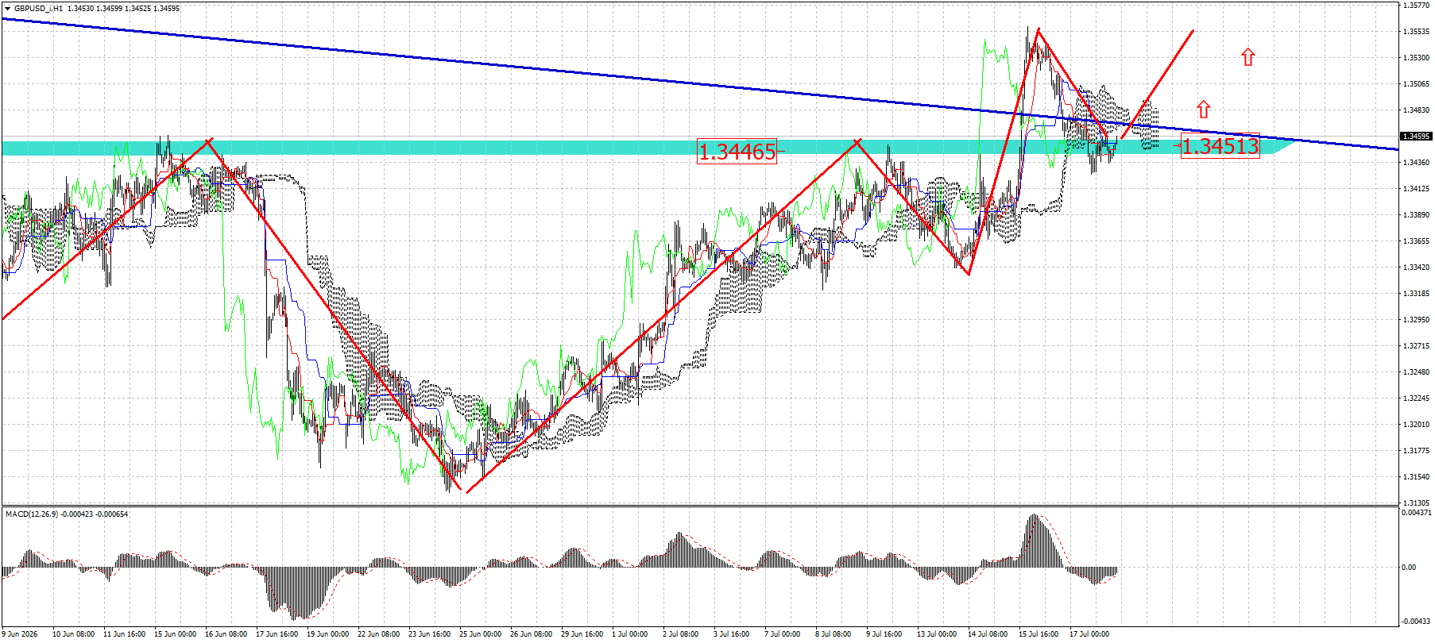Viewport: 1435px width, 643px height.
Task: Click the 13 Jul 00:00 time label
Action: pos(937,634)
